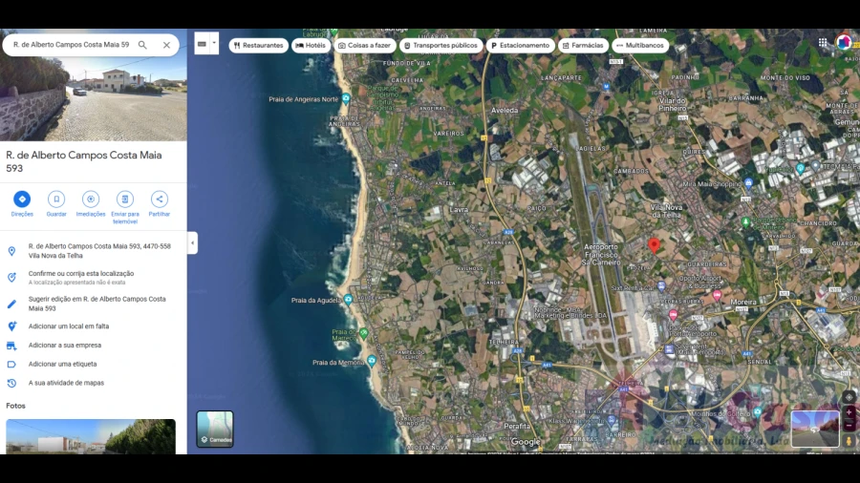
Task: Open the Google apps grid icon
Action: 823,43
